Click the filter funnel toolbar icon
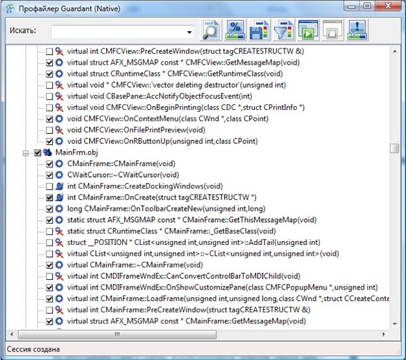Screen dimensions: 406x360 click(x=284, y=30)
